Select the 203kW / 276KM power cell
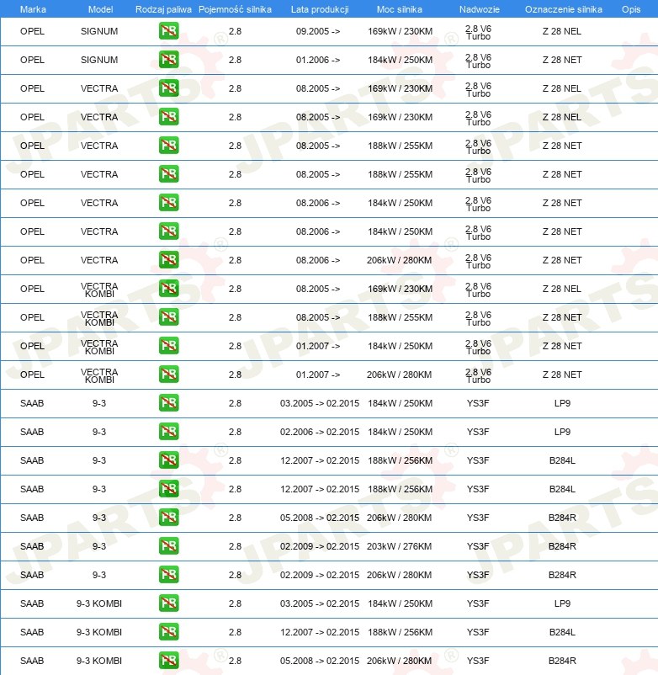The image size is (658, 675). tap(400, 546)
